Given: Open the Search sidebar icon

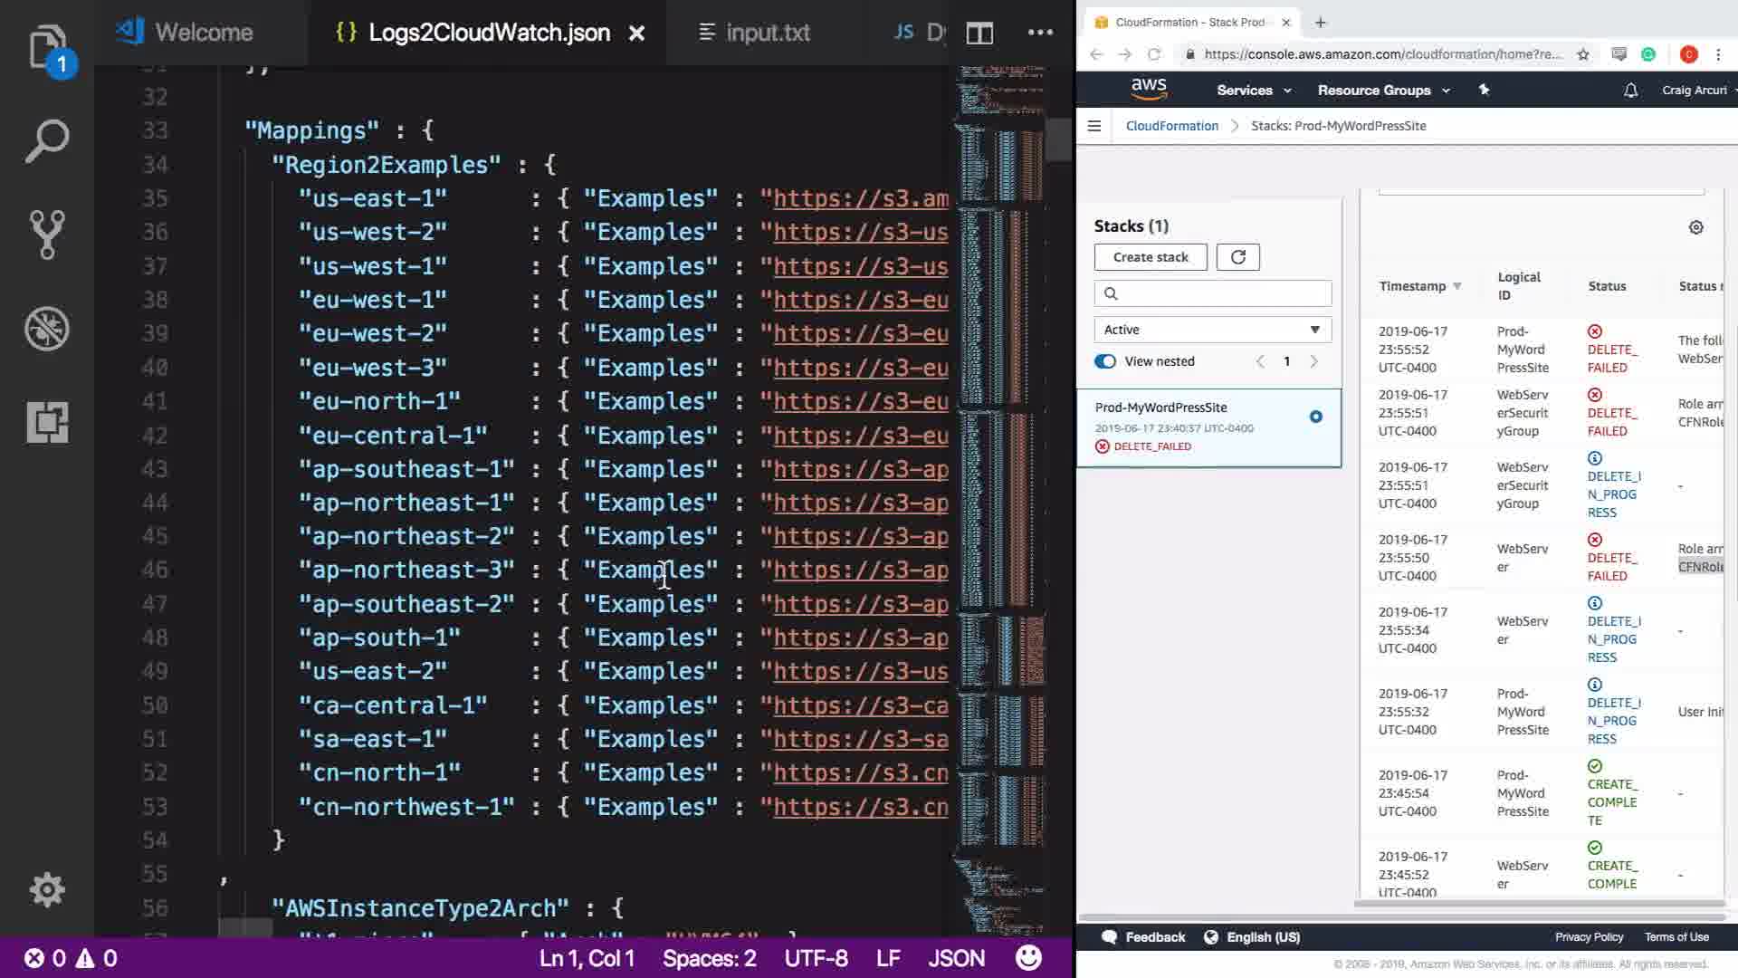Looking at the screenshot, I should click(47, 141).
